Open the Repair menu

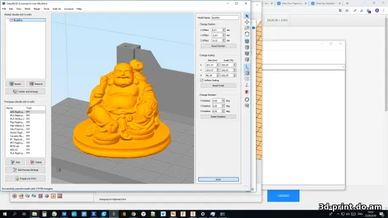[37, 9]
